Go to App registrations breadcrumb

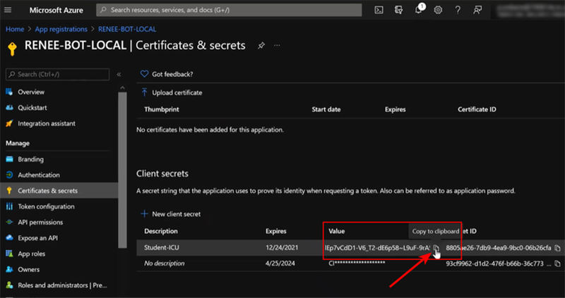61,29
